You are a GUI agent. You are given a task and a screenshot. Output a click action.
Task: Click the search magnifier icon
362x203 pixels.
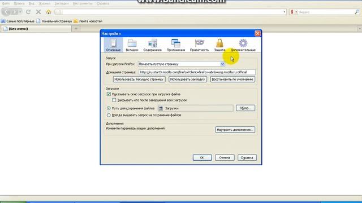click(x=357, y=12)
